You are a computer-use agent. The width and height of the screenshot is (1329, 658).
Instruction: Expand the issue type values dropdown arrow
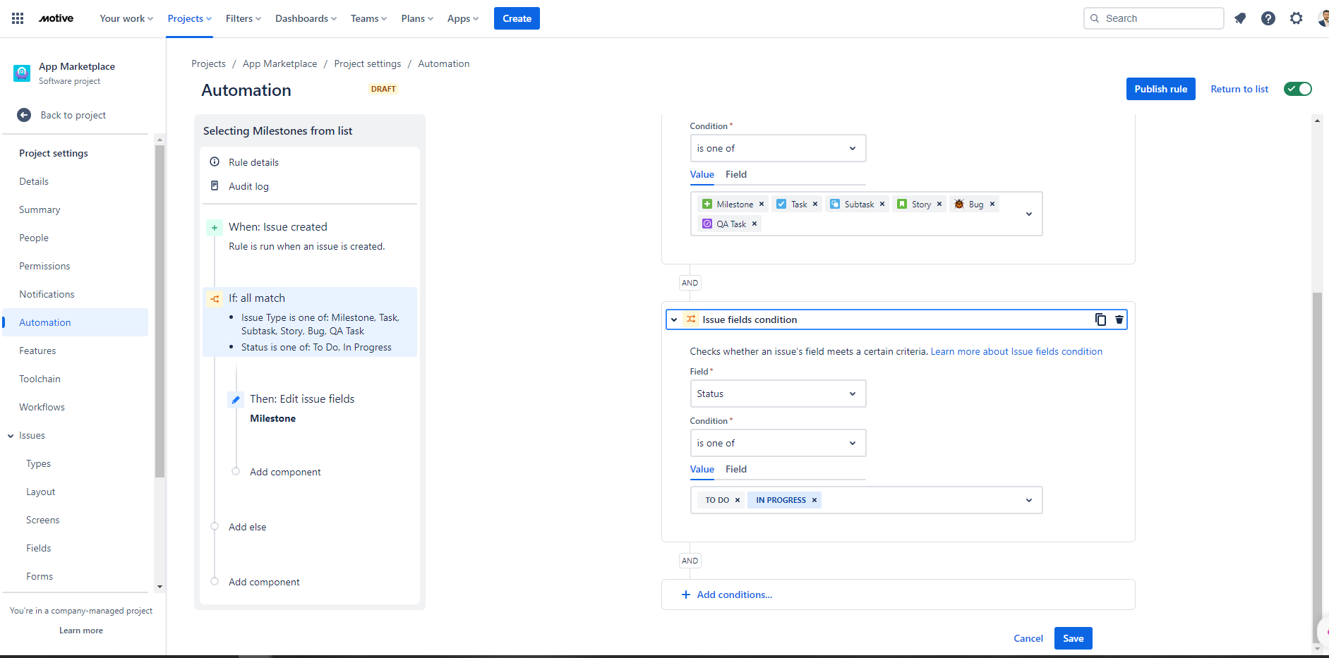[x=1029, y=214]
